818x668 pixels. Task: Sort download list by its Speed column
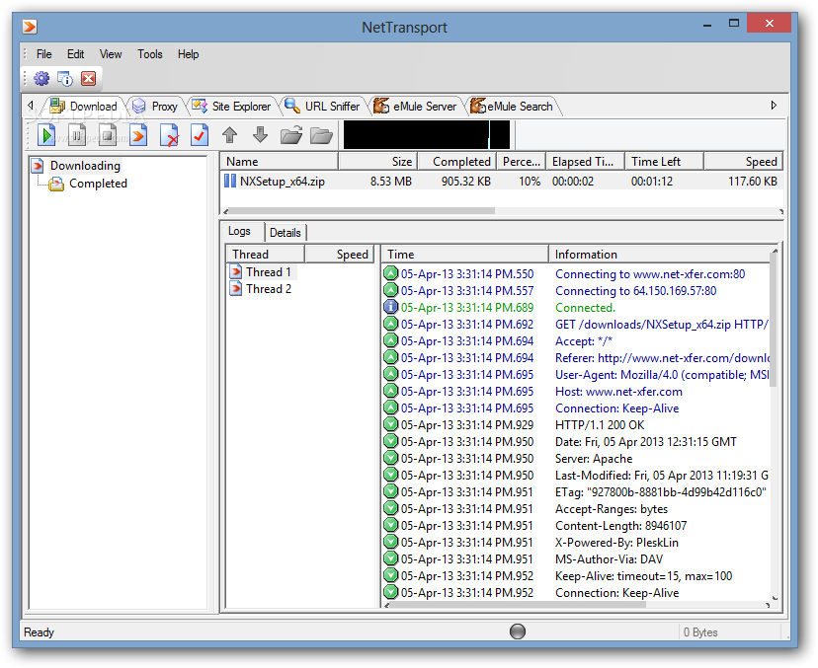pyautogui.click(x=743, y=162)
